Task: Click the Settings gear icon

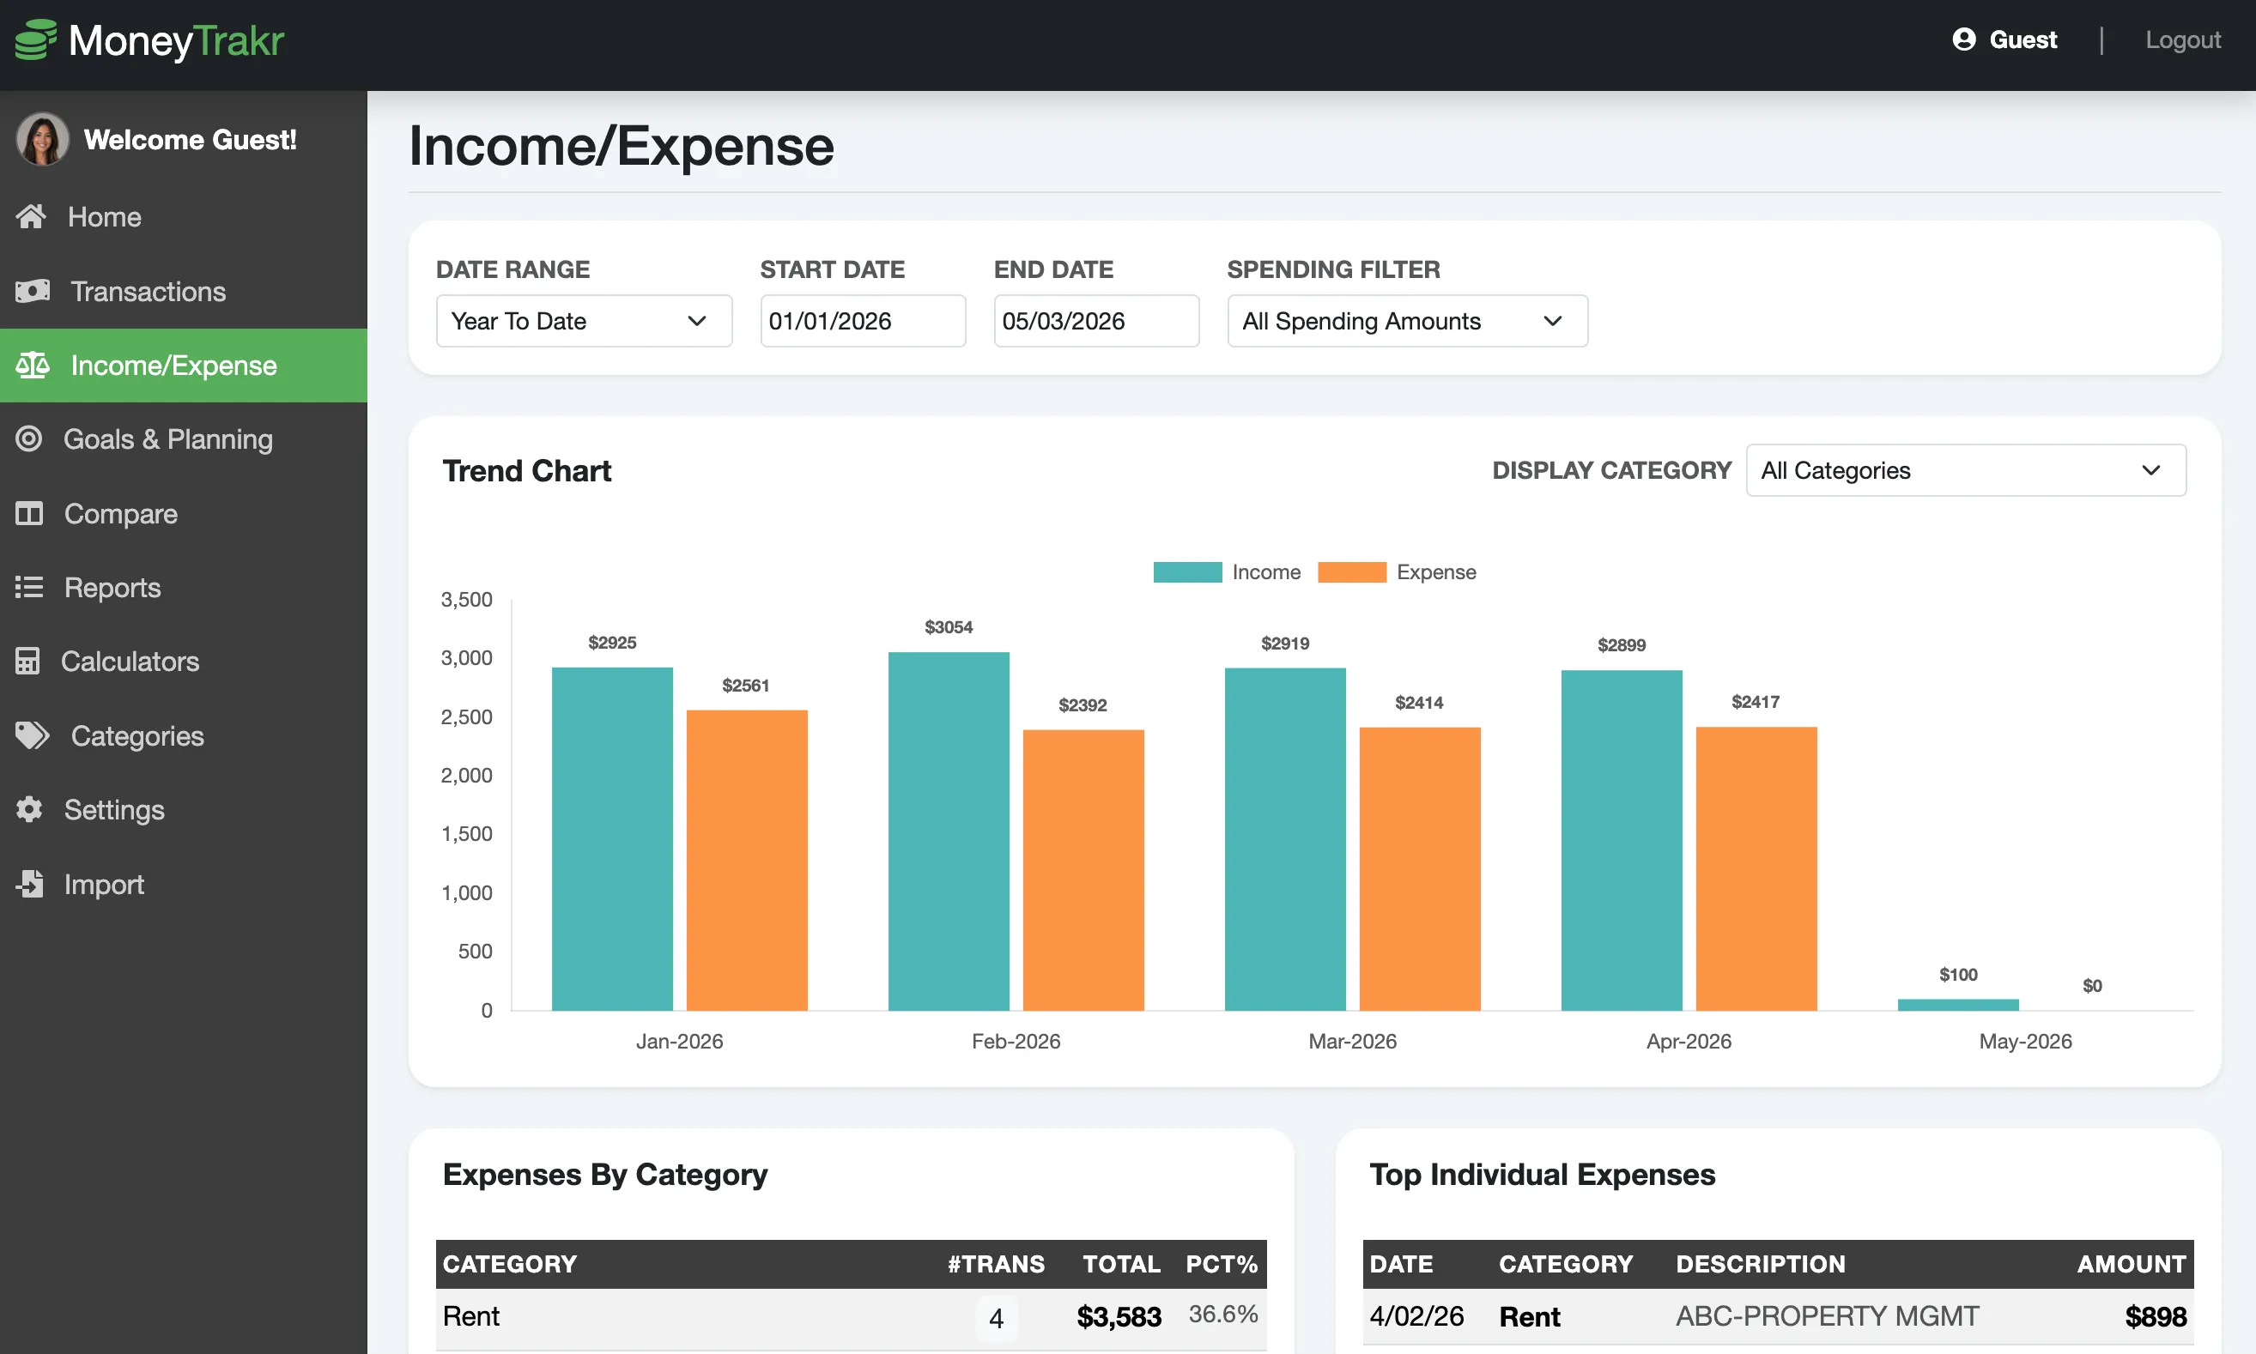Action: click(29, 809)
